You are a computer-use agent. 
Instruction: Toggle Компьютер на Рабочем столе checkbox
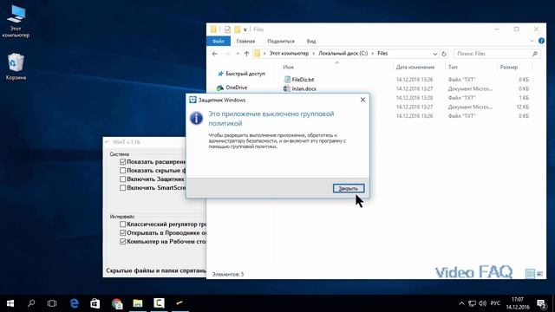[123, 242]
